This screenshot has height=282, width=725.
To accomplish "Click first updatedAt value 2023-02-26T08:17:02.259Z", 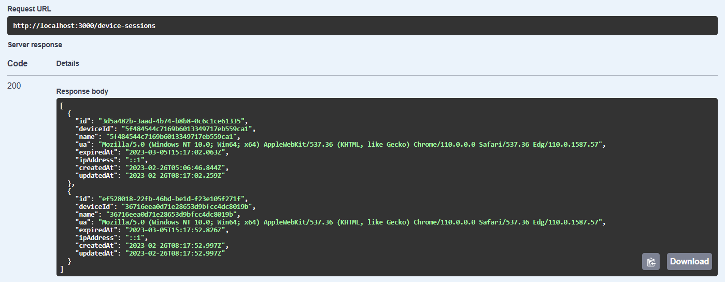I will (x=175, y=176).
